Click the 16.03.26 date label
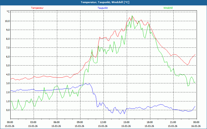This screenshot has width=207, height=129. pos(196,126)
